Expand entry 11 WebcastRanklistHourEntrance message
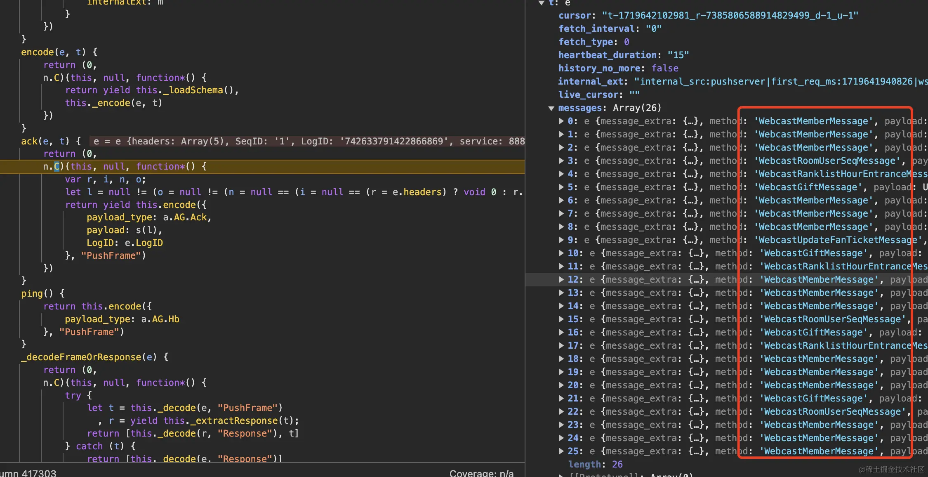928x477 pixels. [x=561, y=267]
